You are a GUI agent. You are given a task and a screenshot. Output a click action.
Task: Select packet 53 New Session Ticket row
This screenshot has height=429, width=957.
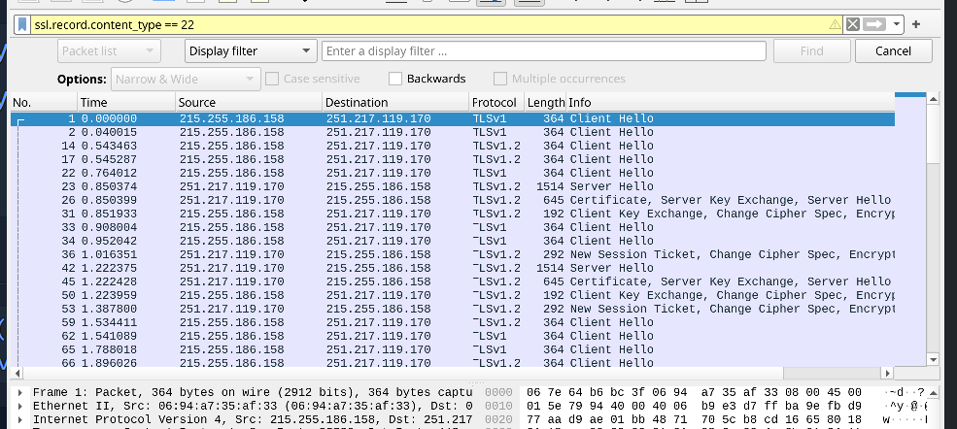click(x=453, y=309)
